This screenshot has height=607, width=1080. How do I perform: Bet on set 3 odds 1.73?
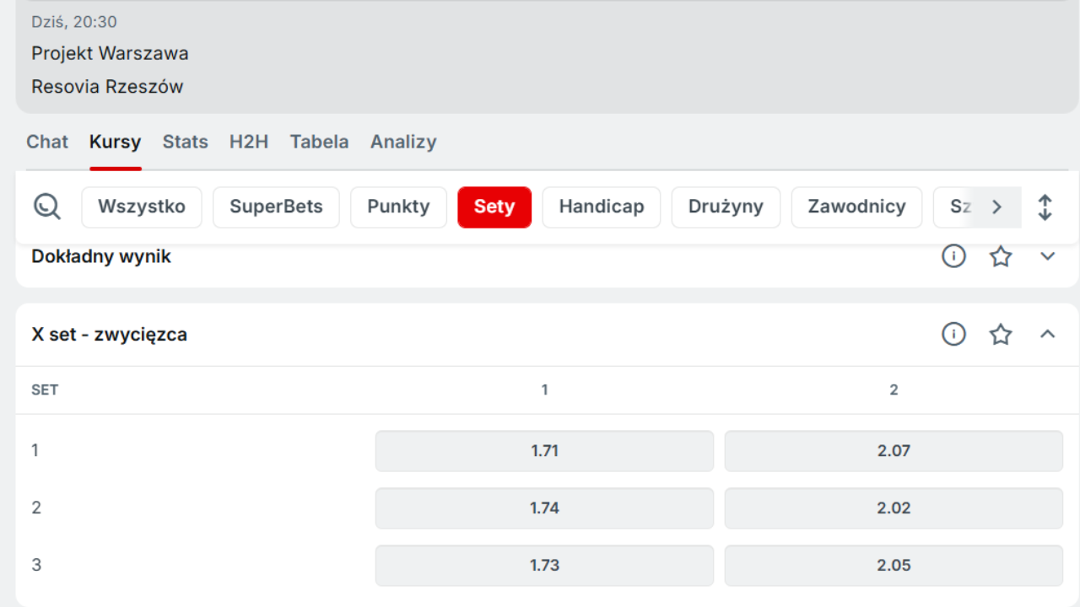(544, 566)
